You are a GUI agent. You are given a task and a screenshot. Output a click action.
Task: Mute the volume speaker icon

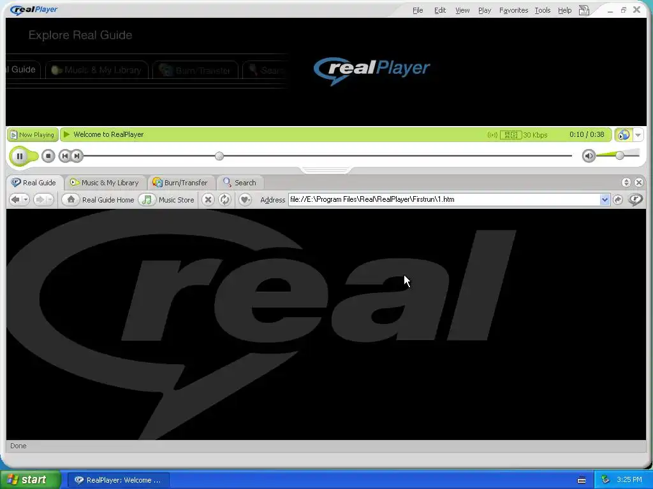(589, 156)
